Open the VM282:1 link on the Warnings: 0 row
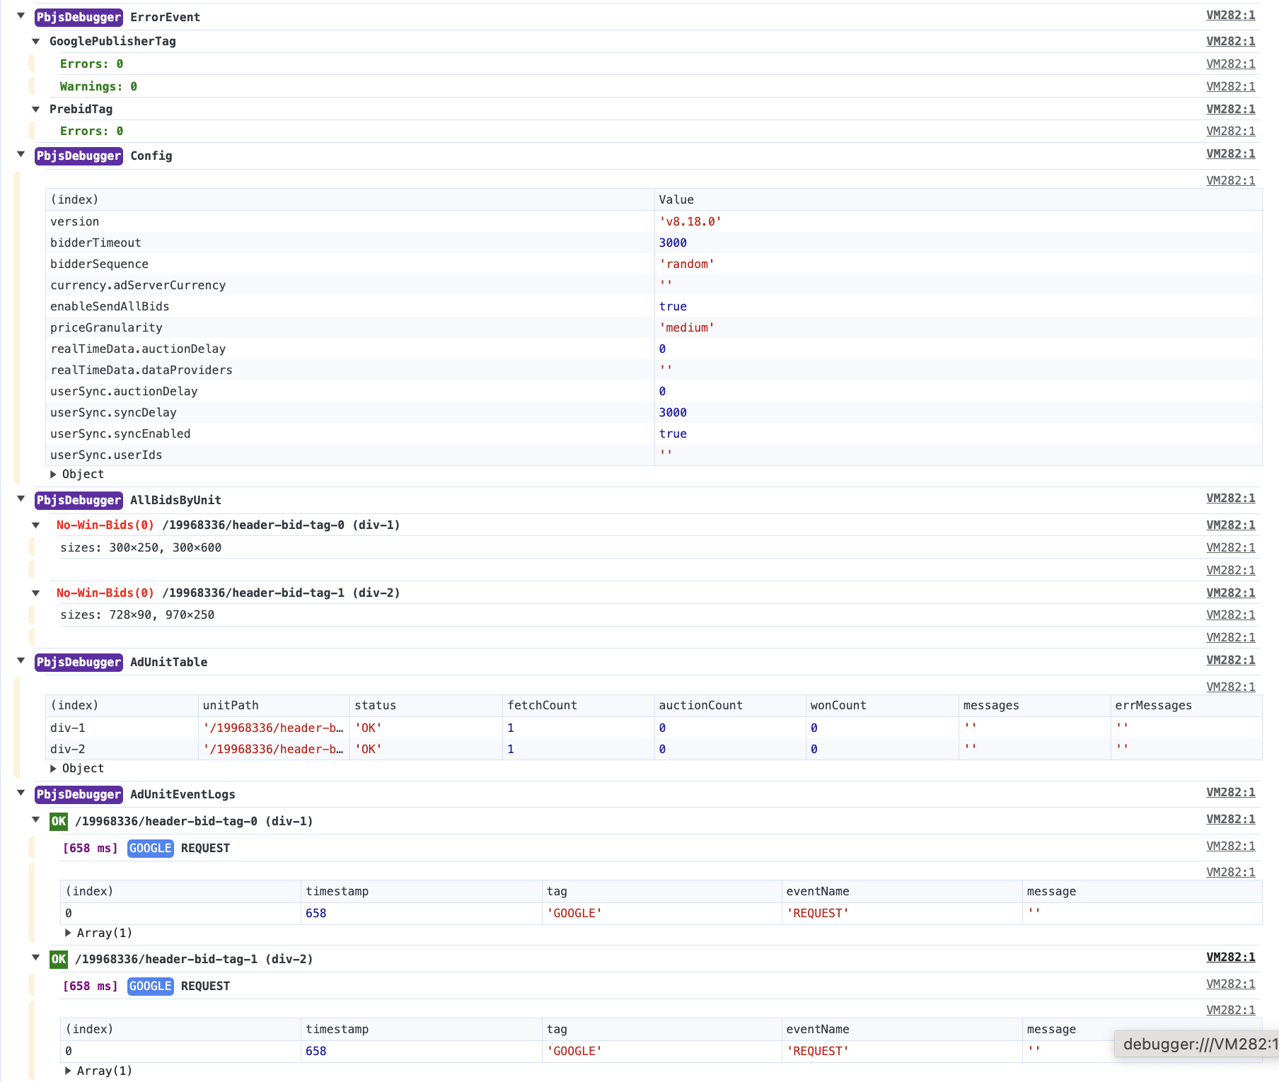 pyautogui.click(x=1231, y=86)
